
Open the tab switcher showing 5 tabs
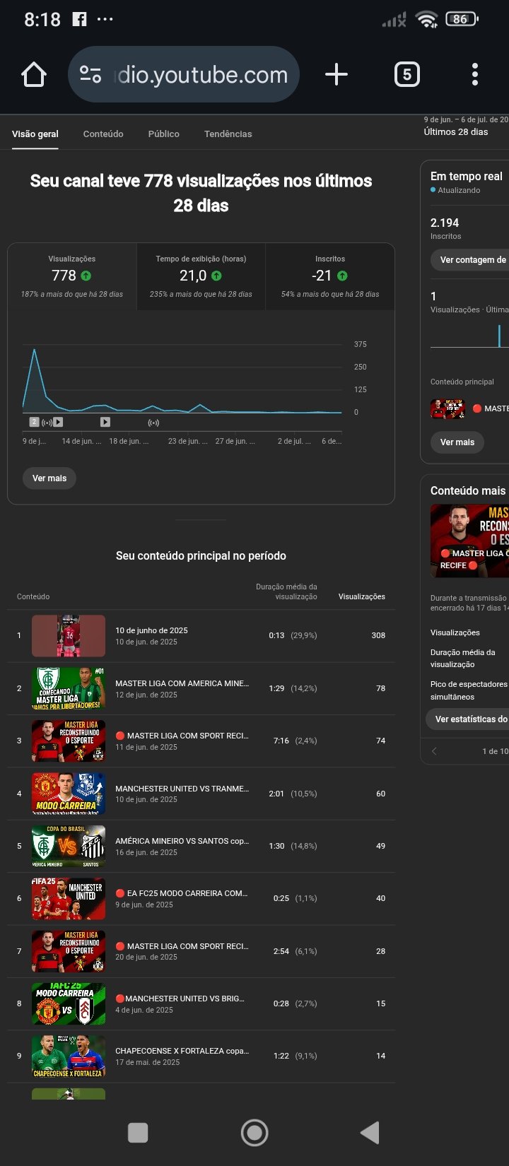click(406, 74)
